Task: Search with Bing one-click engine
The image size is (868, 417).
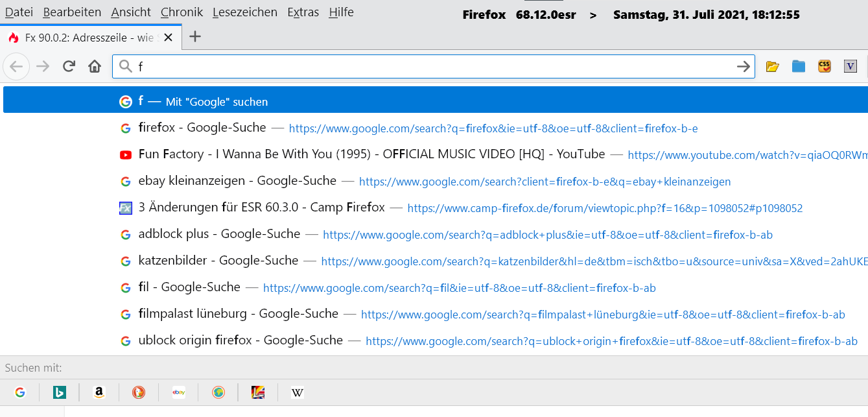Action: point(59,392)
